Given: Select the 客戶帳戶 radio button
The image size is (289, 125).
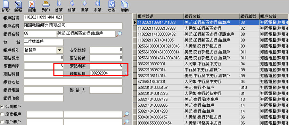Looking at the screenshot, I should [2, 122].
